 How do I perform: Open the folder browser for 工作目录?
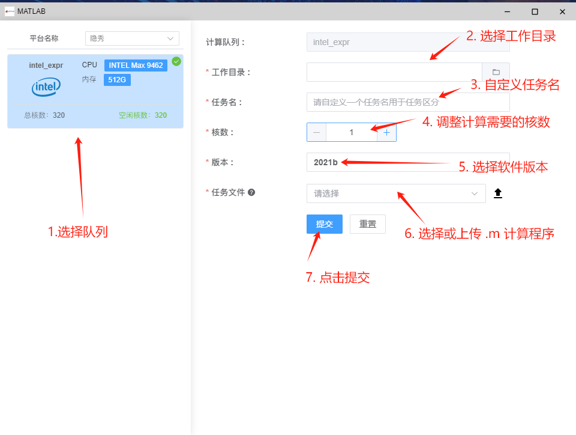point(496,71)
